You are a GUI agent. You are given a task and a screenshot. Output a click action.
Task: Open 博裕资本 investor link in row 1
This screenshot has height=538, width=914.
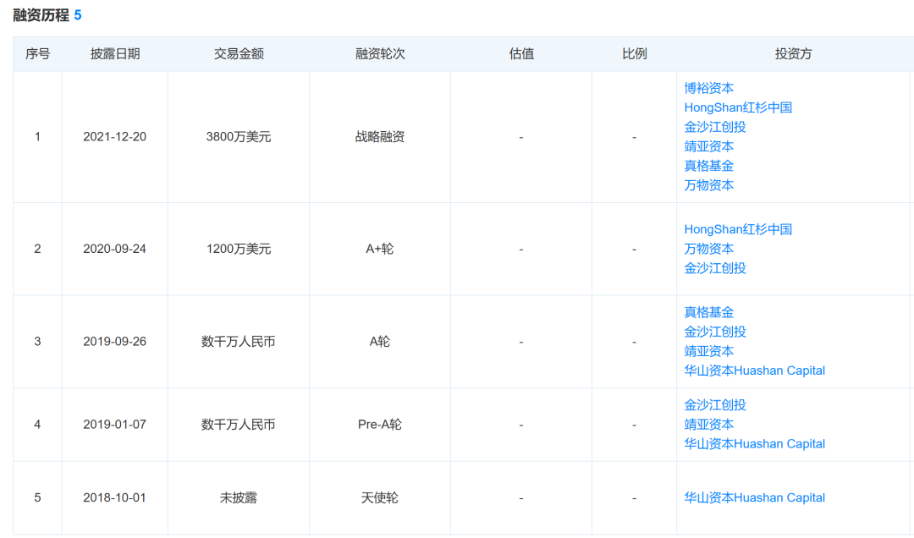click(708, 88)
